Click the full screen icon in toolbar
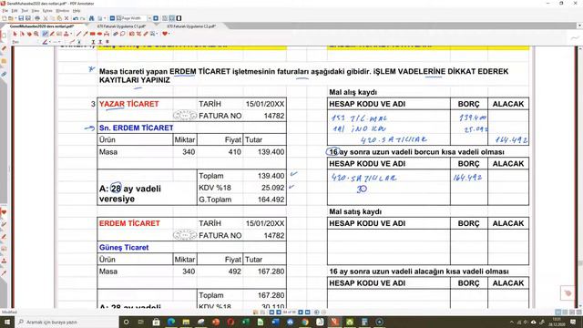The height and width of the screenshot is (328, 583). (179, 18)
